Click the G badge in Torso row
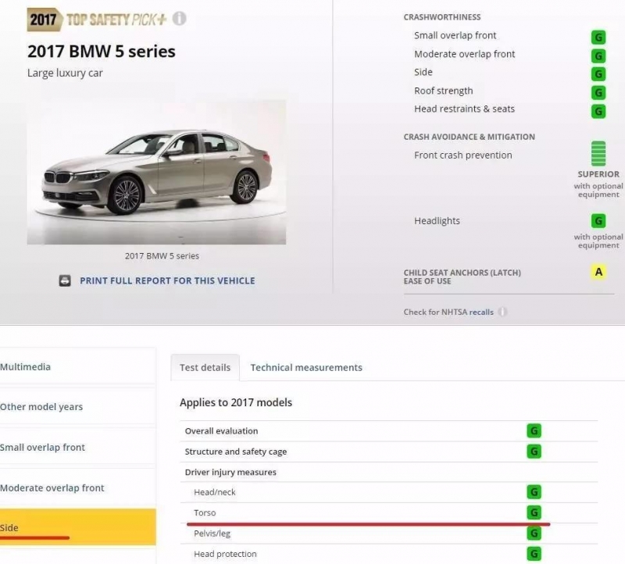 tap(534, 512)
